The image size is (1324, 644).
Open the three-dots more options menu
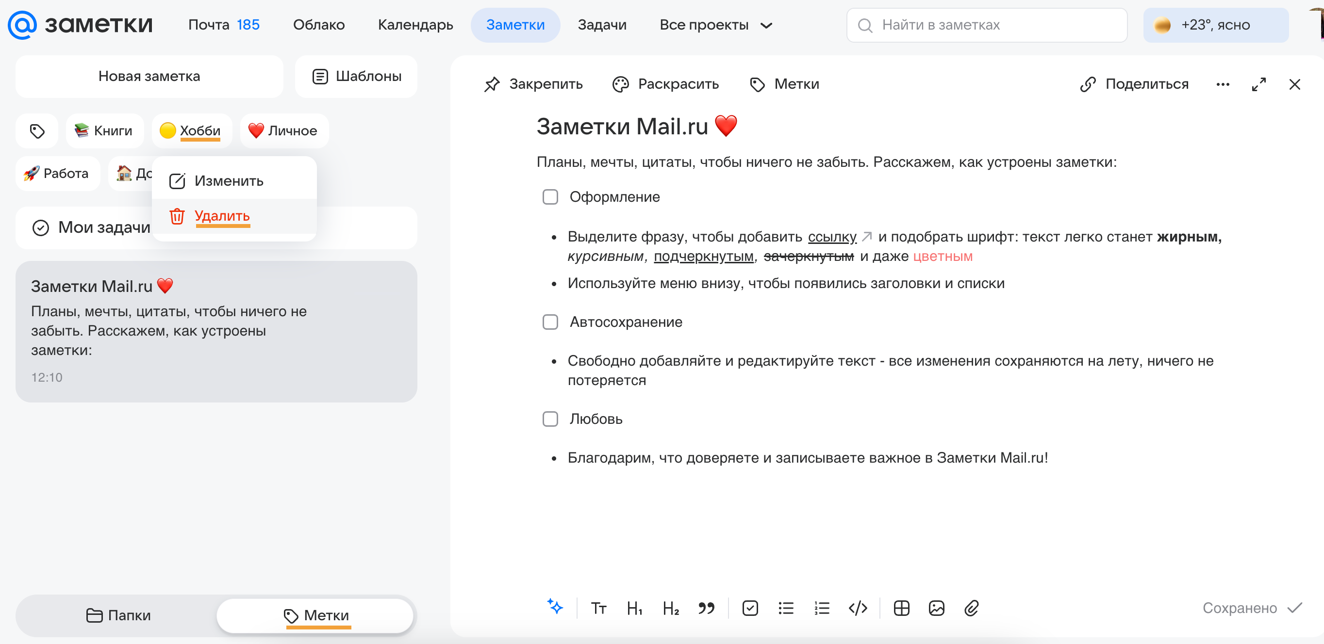[x=1223, y=84]
